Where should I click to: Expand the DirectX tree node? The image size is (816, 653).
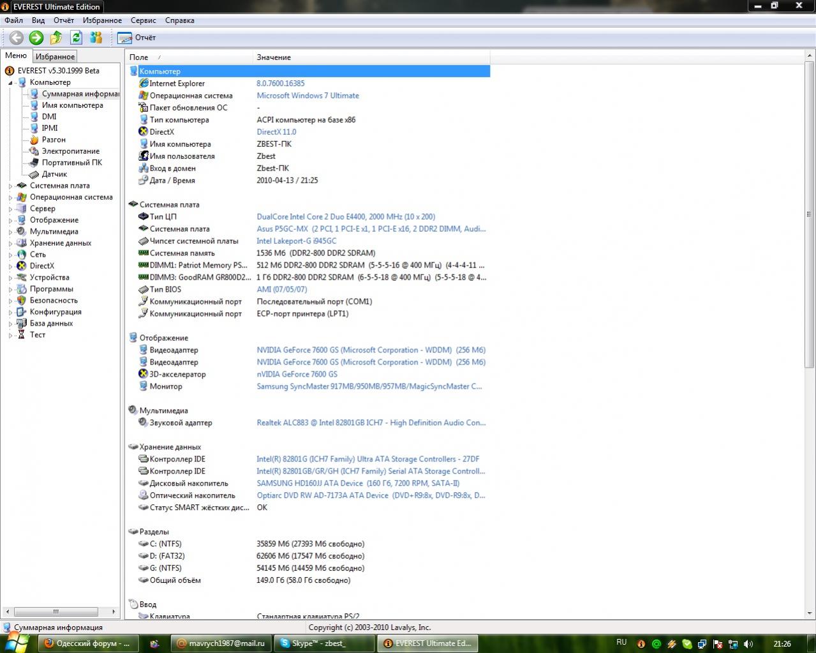pyautogui.click(x=10, y=266)
